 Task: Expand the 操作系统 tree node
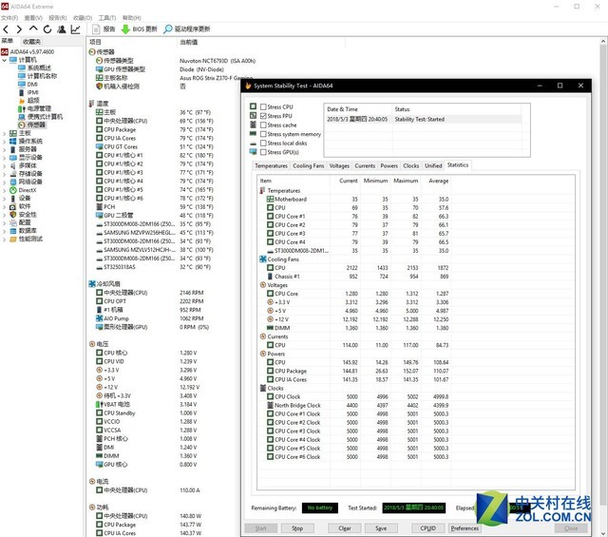coord(5,141)
